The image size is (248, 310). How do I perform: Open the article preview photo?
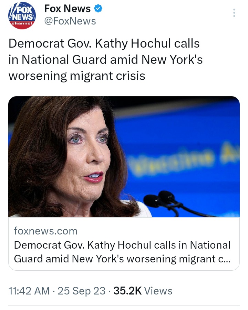pyautogui.click(x=124, y=157)
